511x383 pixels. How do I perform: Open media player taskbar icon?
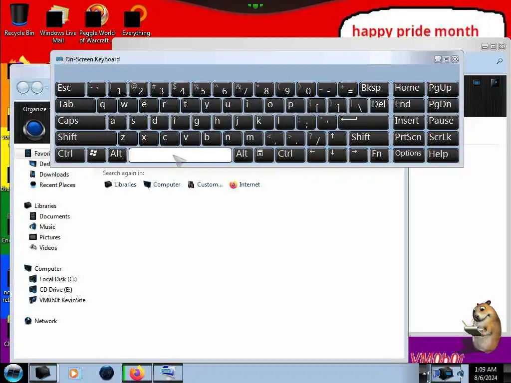click(x=74, y=373)
